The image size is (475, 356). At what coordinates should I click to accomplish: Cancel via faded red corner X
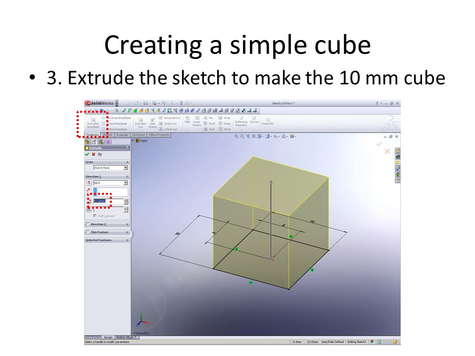tap(387, 151)
